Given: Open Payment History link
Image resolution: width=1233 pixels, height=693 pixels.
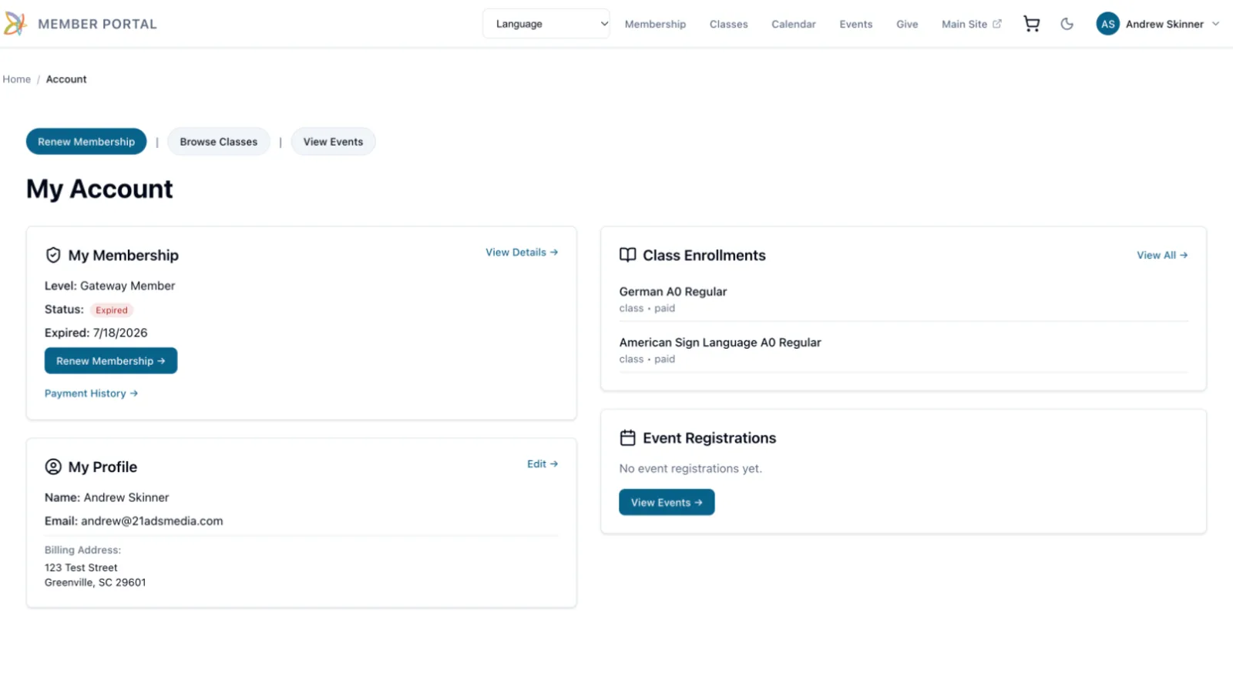Looking at the screenshot, I should [91, 393].
